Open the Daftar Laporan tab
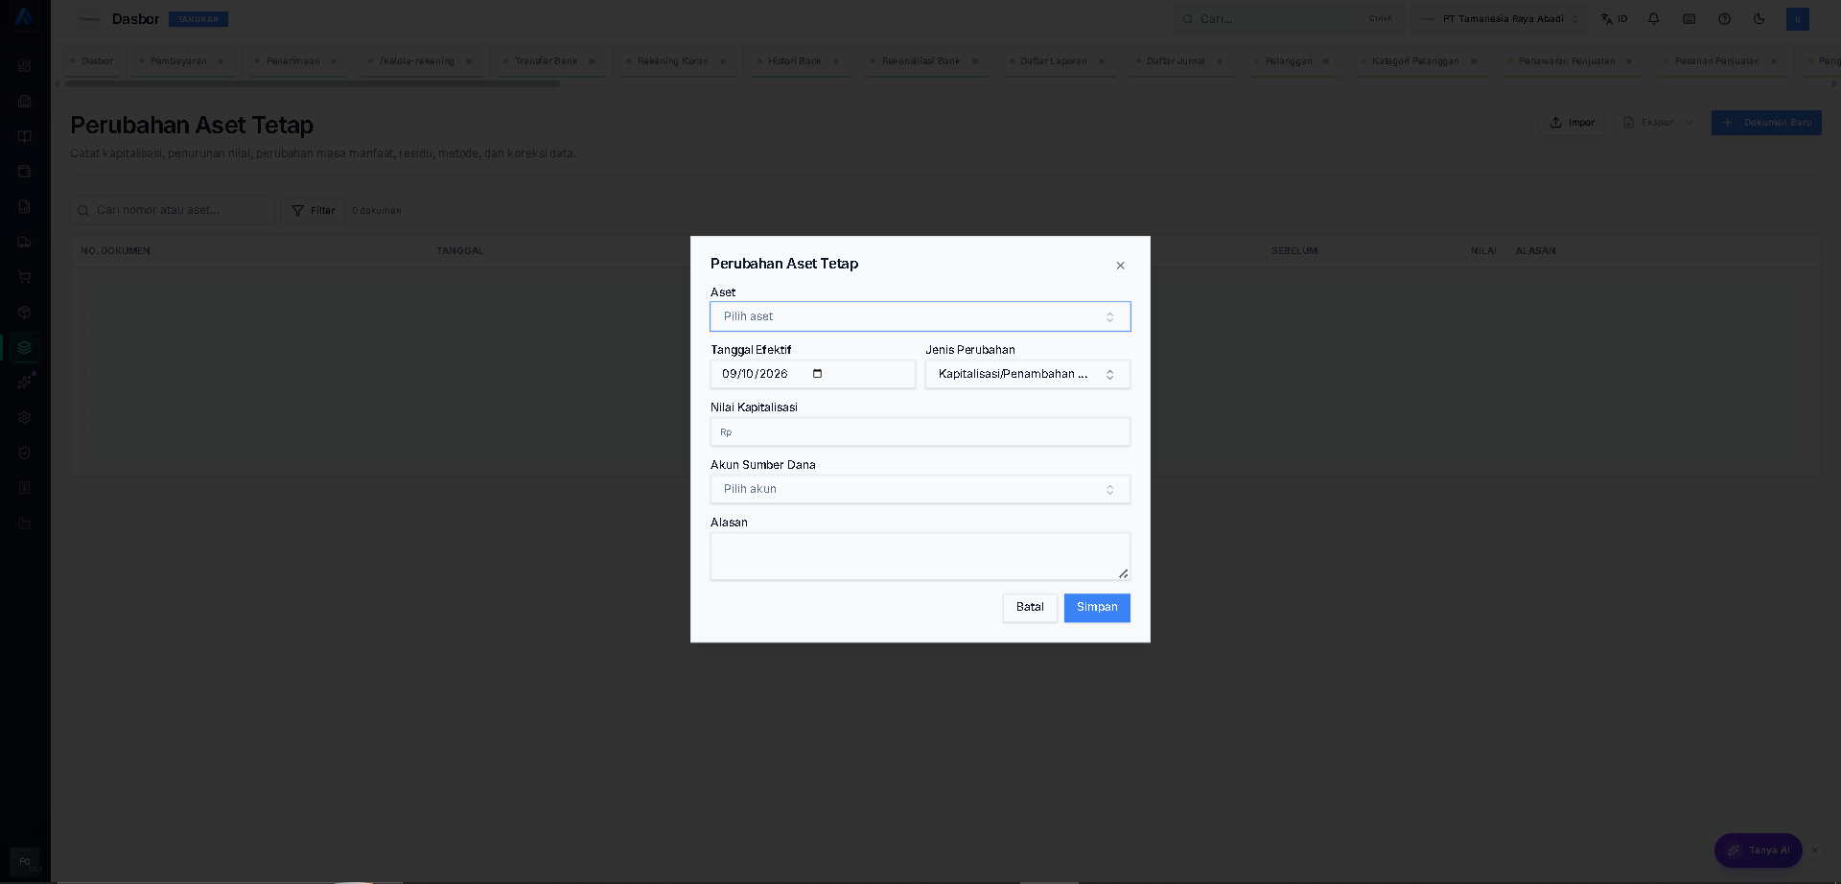Screen dimensions: 1841x884 point(1053,61)
